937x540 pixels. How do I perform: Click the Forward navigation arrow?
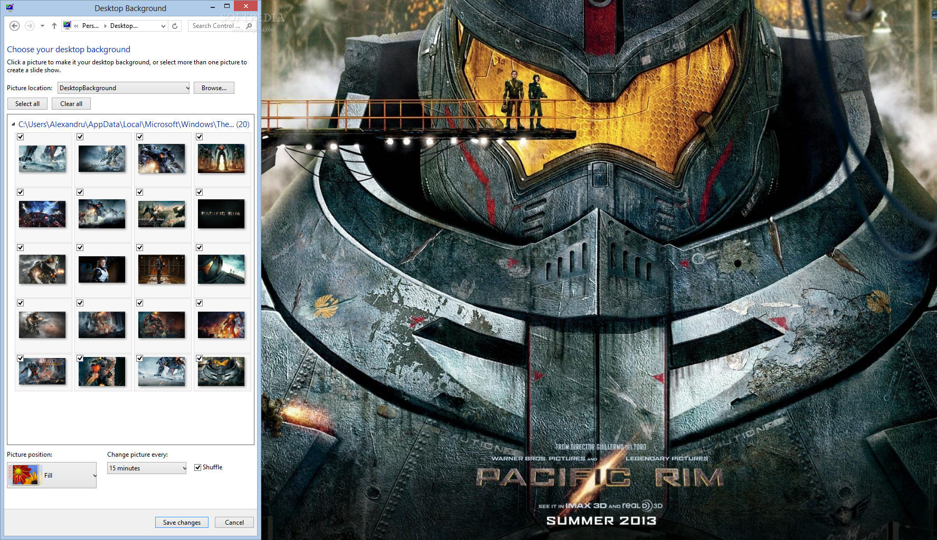(30, 26)
